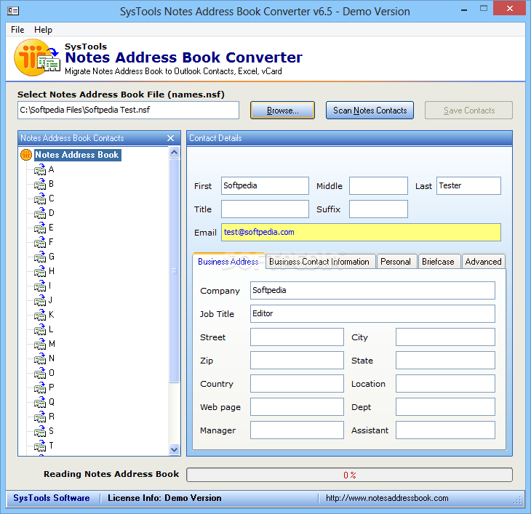Click the contact icon for letter B
The width and height of the screenshot is (531, 514).
(x=40, y=184)
